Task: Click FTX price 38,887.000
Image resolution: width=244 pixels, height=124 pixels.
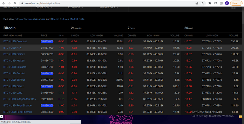Action: 47,48
